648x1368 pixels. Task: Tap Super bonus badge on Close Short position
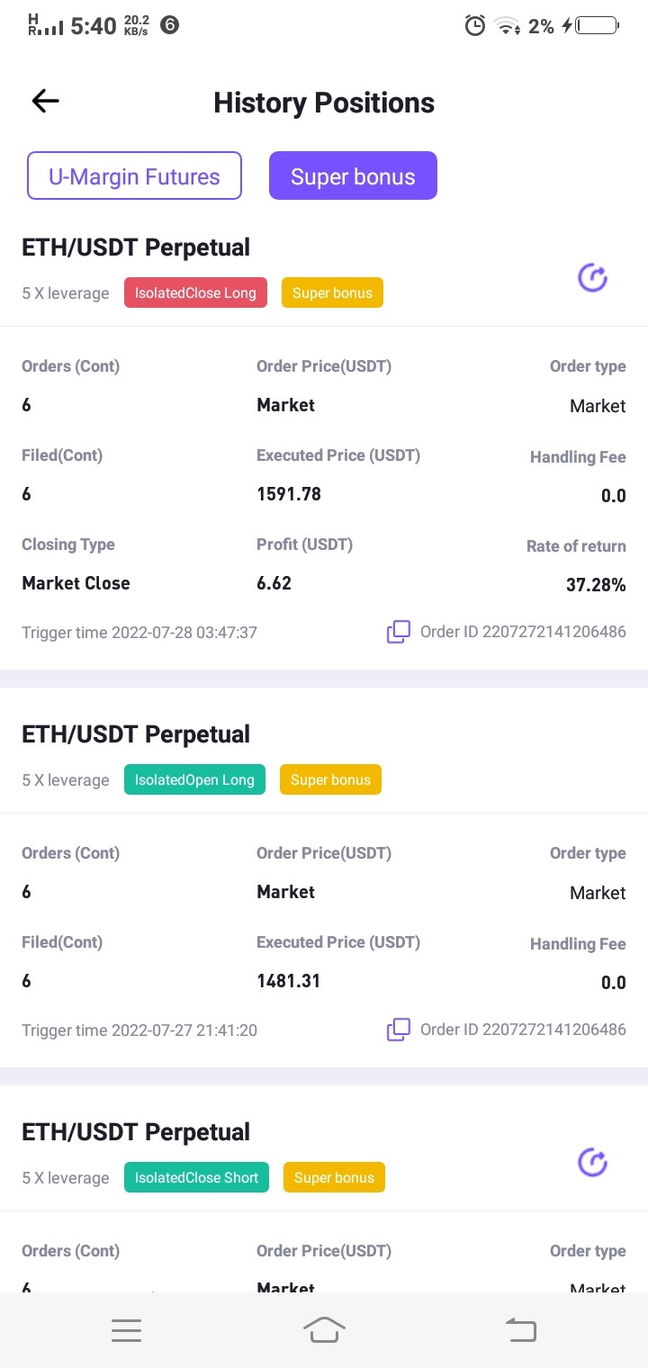coord(334,1177)
